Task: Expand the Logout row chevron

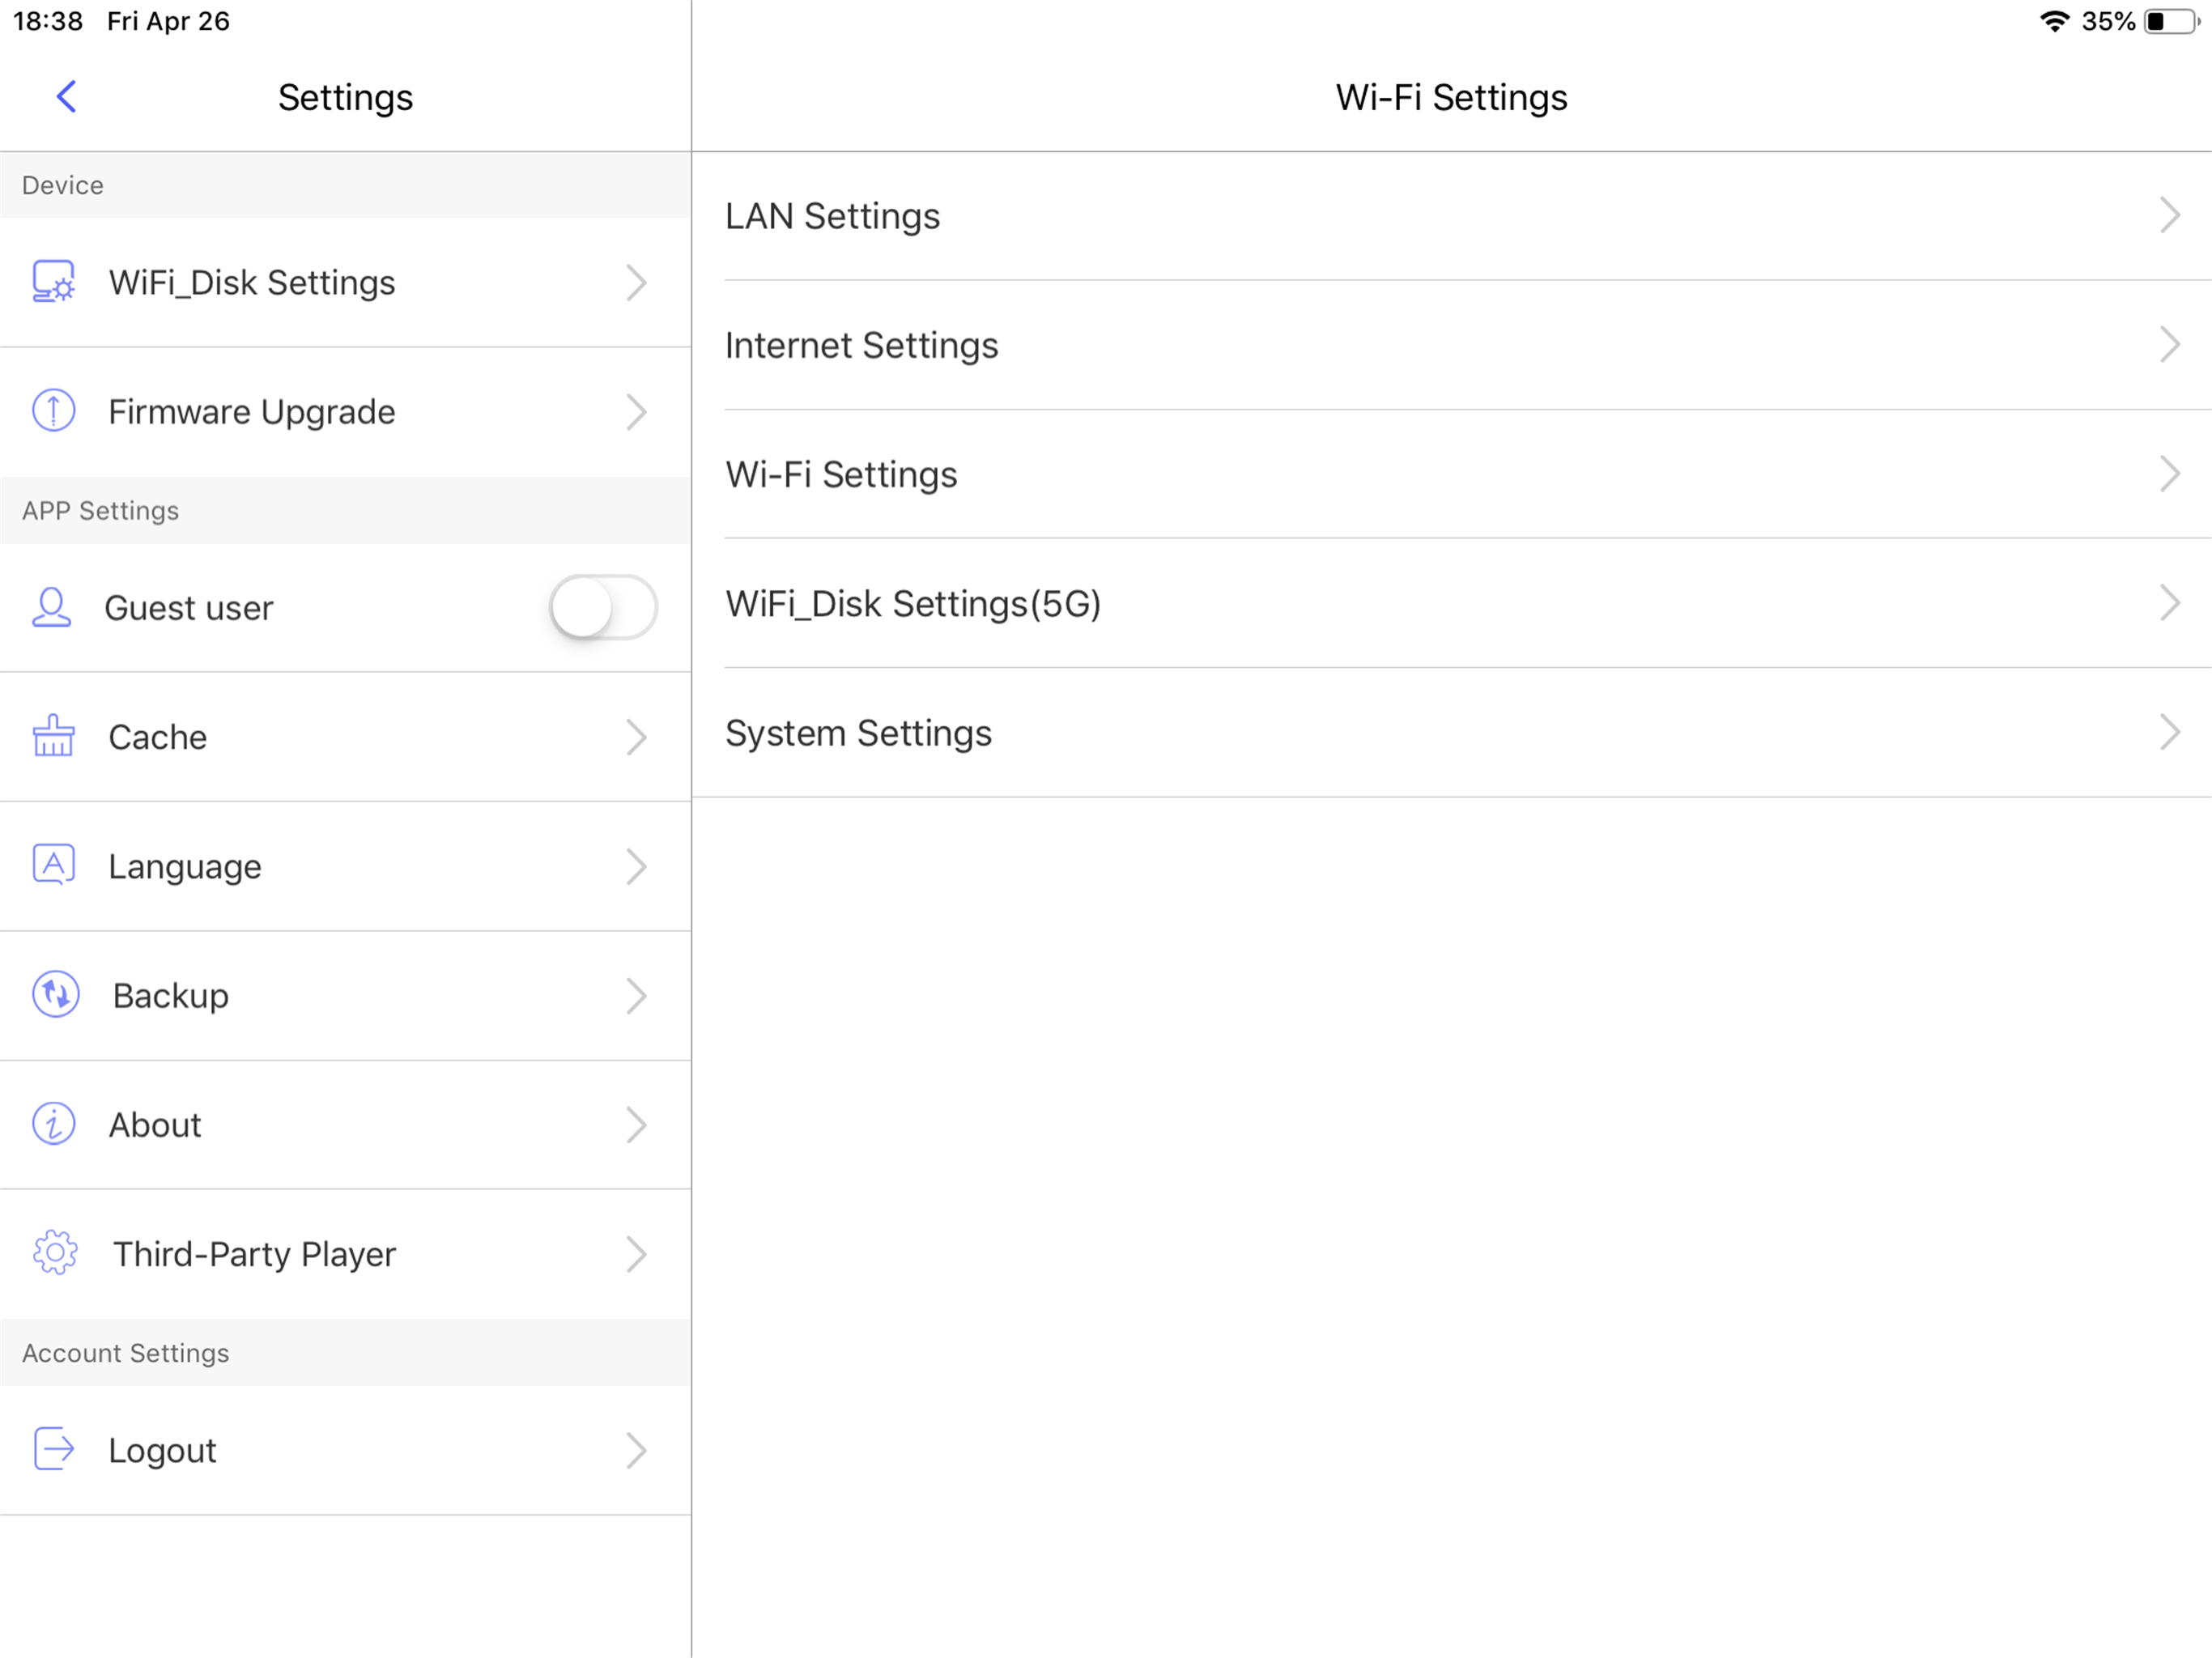Action: pyautogui.click(x=636, y=1450)
